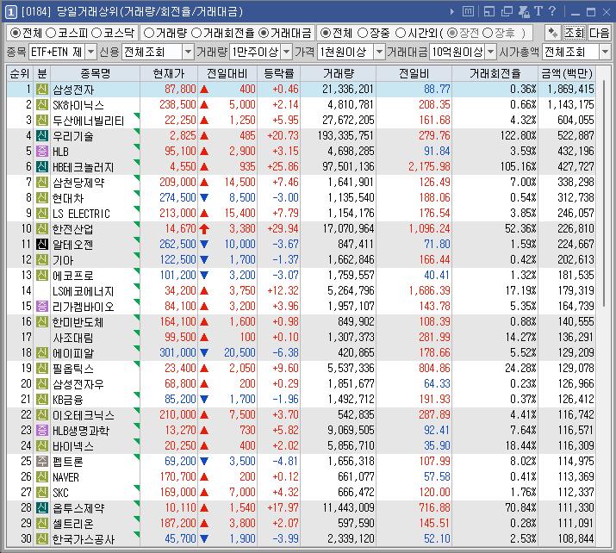616x553 pixels.
Task: Open the 삼성전자 stock name
Action: click(x=73, y=90)
